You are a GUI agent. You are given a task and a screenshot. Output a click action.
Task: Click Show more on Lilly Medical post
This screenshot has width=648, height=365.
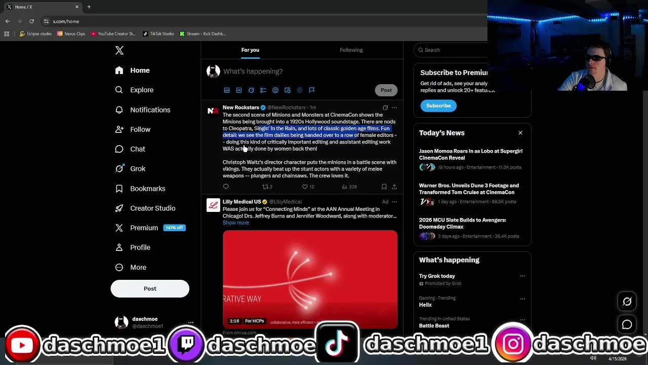[236, 223]
